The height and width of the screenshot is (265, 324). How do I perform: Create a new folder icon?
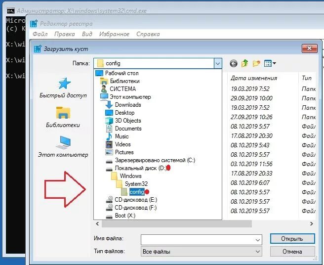(256, 63)
